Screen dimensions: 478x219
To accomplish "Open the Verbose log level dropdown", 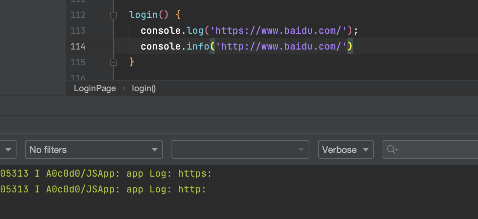I will click(346, 149).
